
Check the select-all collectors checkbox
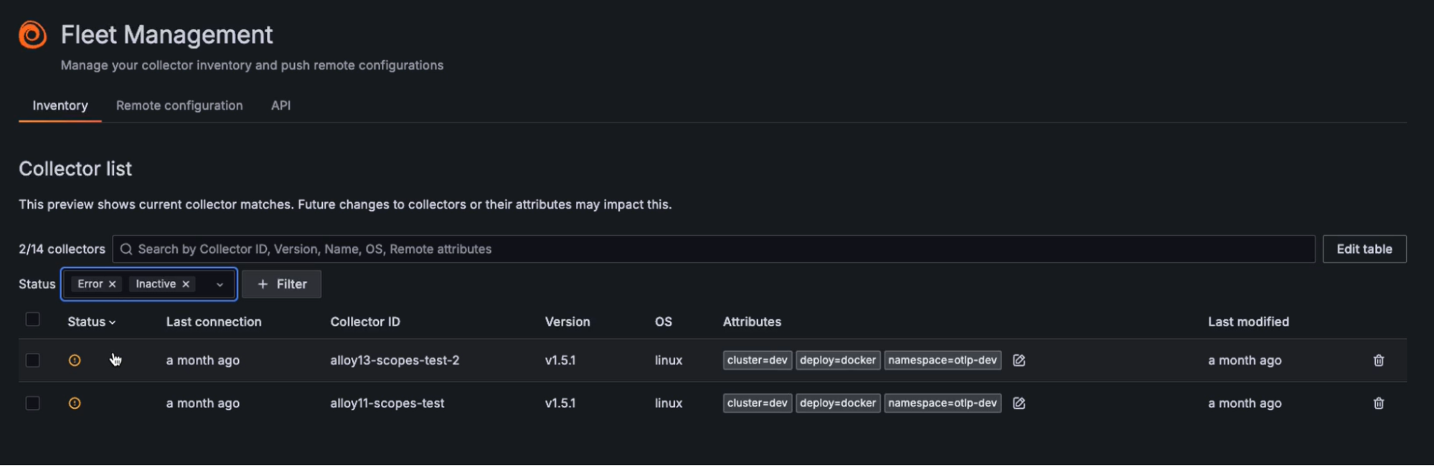32,320
